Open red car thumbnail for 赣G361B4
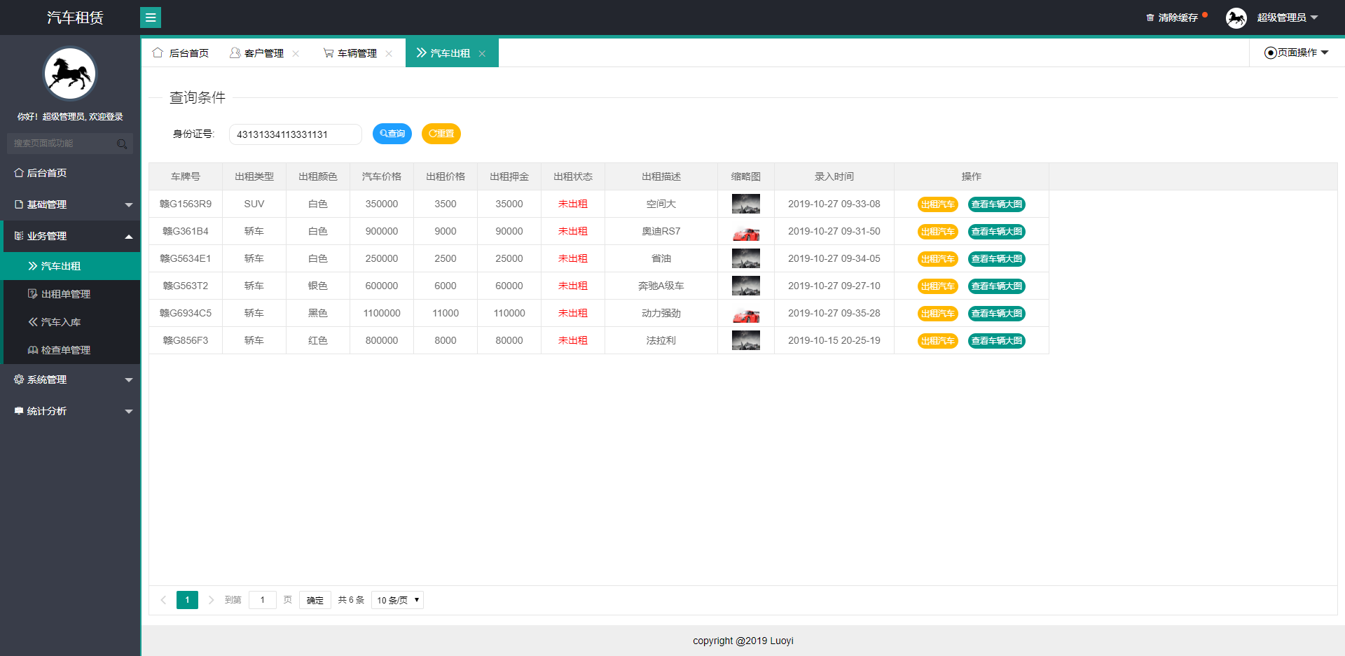Viewport: 1345px width, 656px height. [x=746, y=231]
